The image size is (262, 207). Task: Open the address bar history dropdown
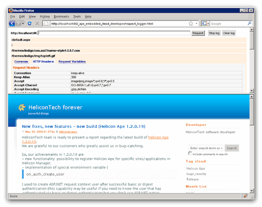(x=196, y=23)
